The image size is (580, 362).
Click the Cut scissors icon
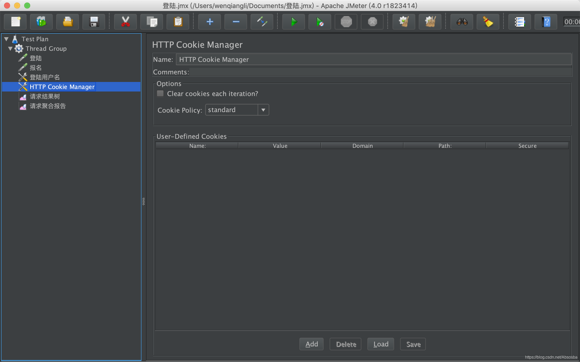[125, 22]
